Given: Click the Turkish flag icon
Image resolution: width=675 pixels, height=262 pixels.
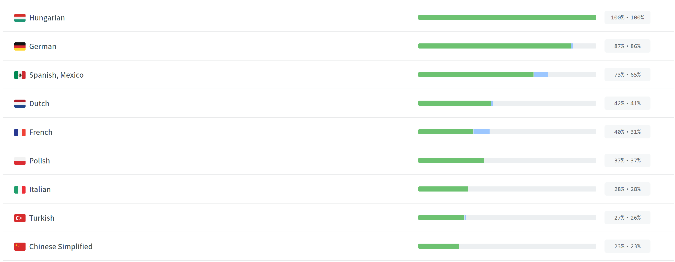Looking at the screenshot, I should (x=20, y=218).
